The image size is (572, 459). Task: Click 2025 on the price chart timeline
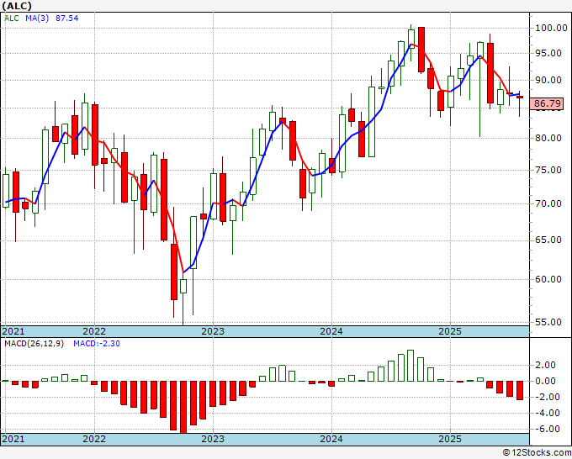pyautogui.click(x=450, y=332)
